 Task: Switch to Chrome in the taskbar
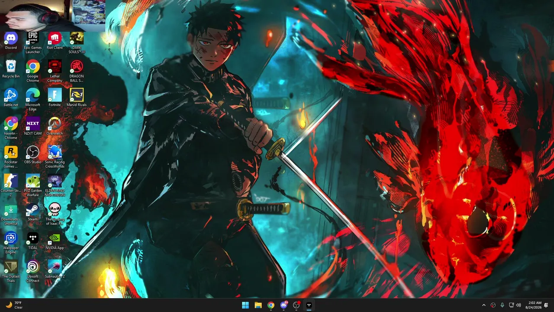(271, 305)
